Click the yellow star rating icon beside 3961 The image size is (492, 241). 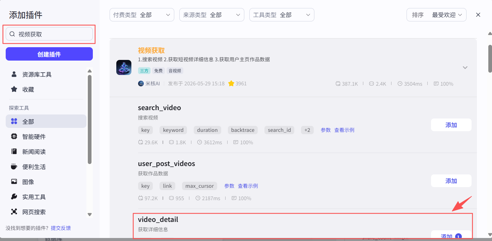[231, 84]
